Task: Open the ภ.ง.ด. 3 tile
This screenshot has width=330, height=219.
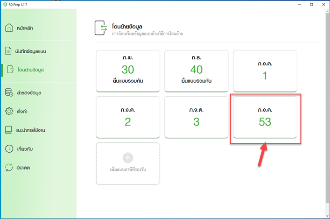Action: (x=196, y=117)
